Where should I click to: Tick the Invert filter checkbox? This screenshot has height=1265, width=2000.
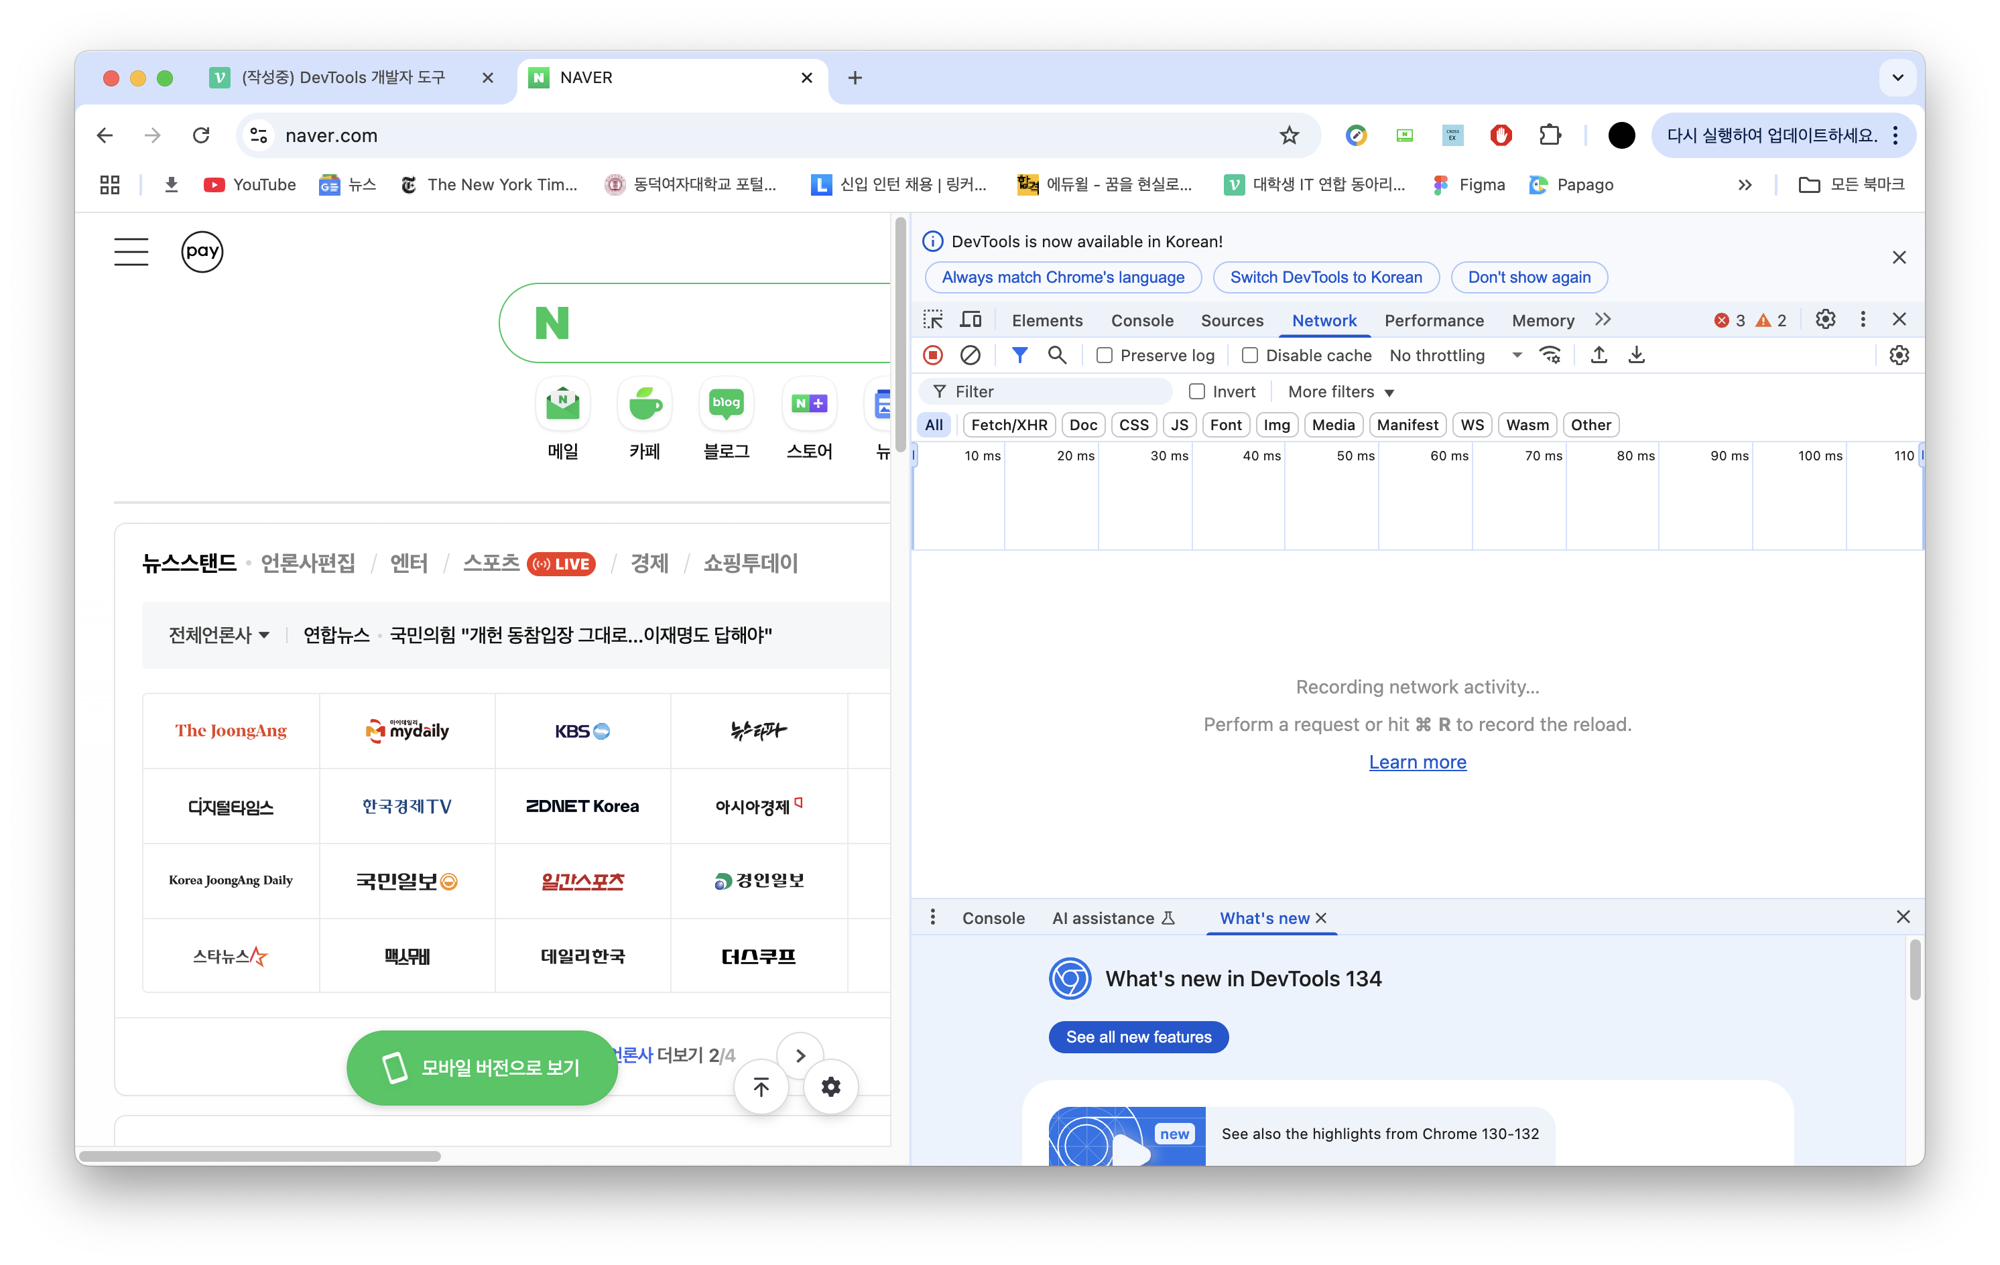click(x=1197, y=391)
